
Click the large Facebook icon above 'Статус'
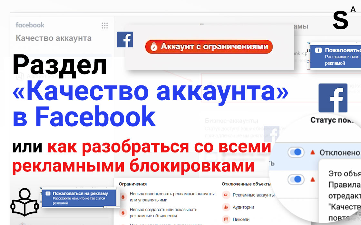click(333, 98)
